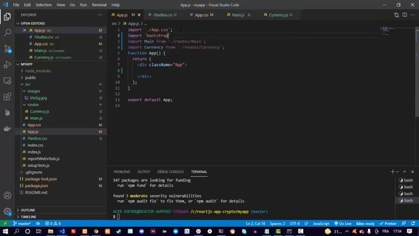The height and width of the screenshot is (236, 419).
Task: Collapse the images folder
Action: (x=33, y=91)
